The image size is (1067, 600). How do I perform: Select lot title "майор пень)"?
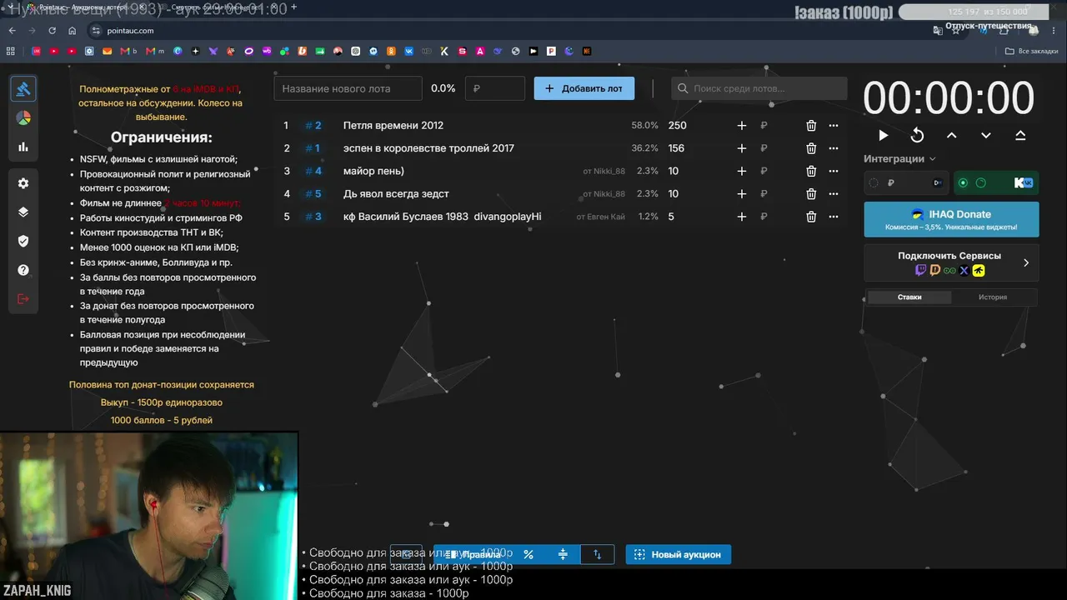tap(373, 171)
